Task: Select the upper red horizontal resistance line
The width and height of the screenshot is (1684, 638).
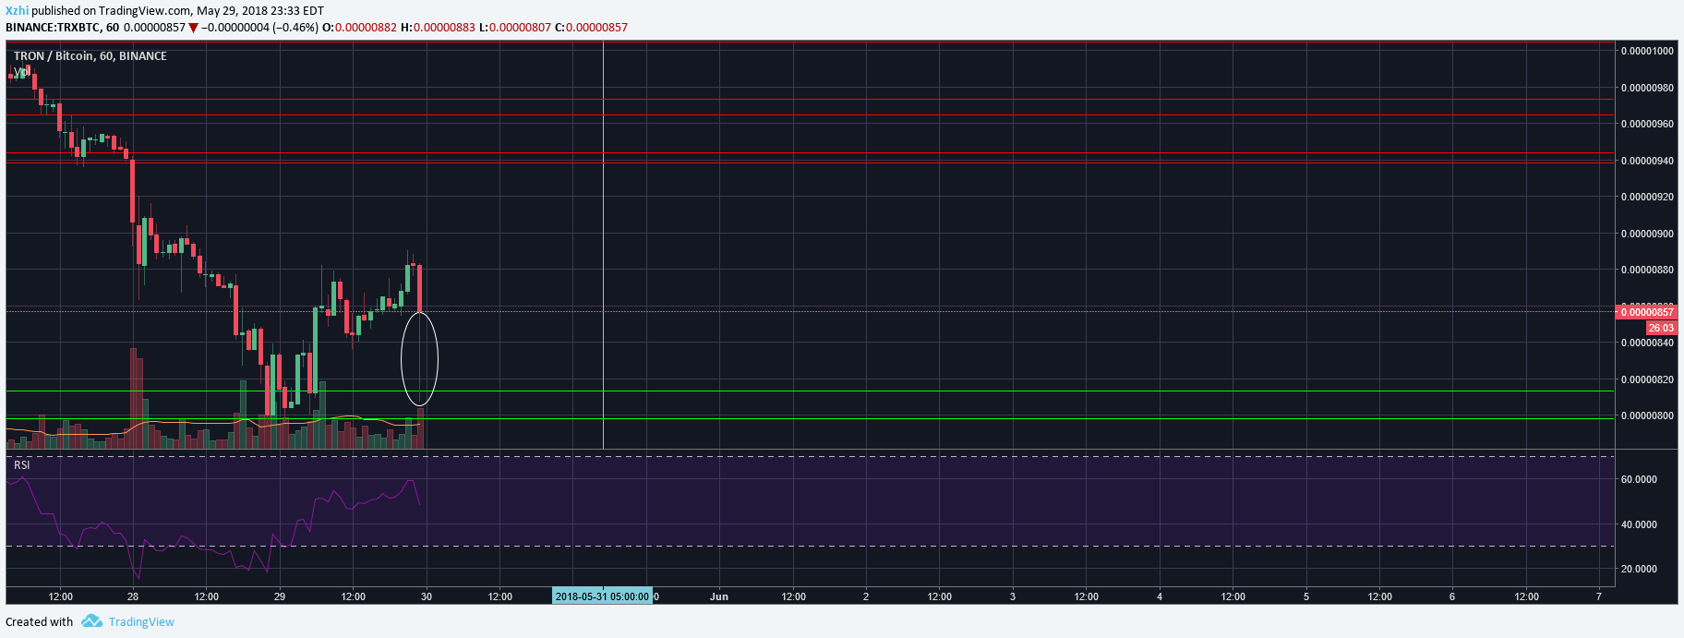Action: [810, 115]
